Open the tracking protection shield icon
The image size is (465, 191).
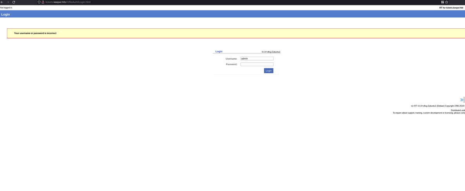39,2
